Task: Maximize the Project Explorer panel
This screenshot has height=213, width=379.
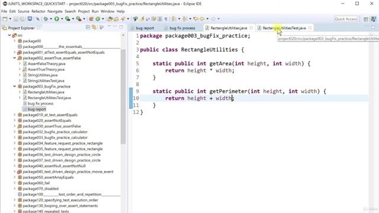Action: point(121,27)
